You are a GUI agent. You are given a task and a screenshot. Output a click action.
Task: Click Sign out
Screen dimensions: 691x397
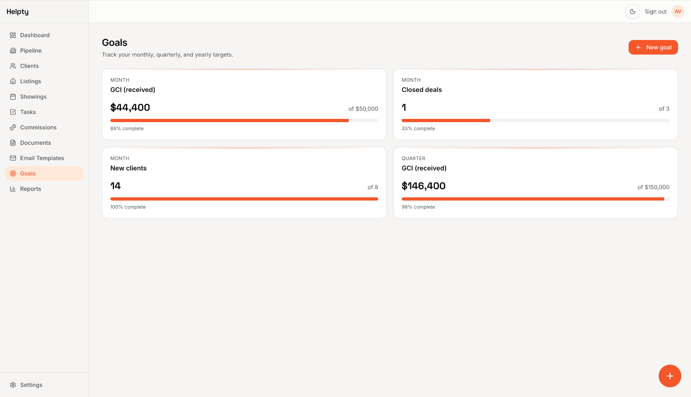(655, 12)
